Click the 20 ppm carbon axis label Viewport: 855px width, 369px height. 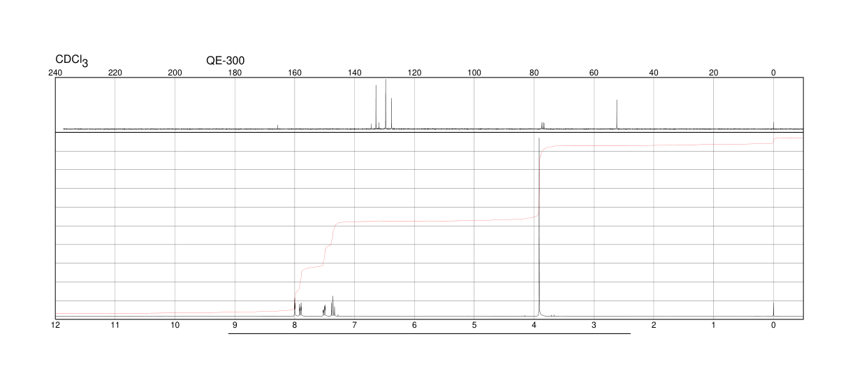[x=714, y=73]
